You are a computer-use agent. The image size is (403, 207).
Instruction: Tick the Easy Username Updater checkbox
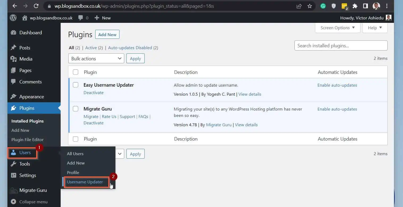tap(76, 85)
